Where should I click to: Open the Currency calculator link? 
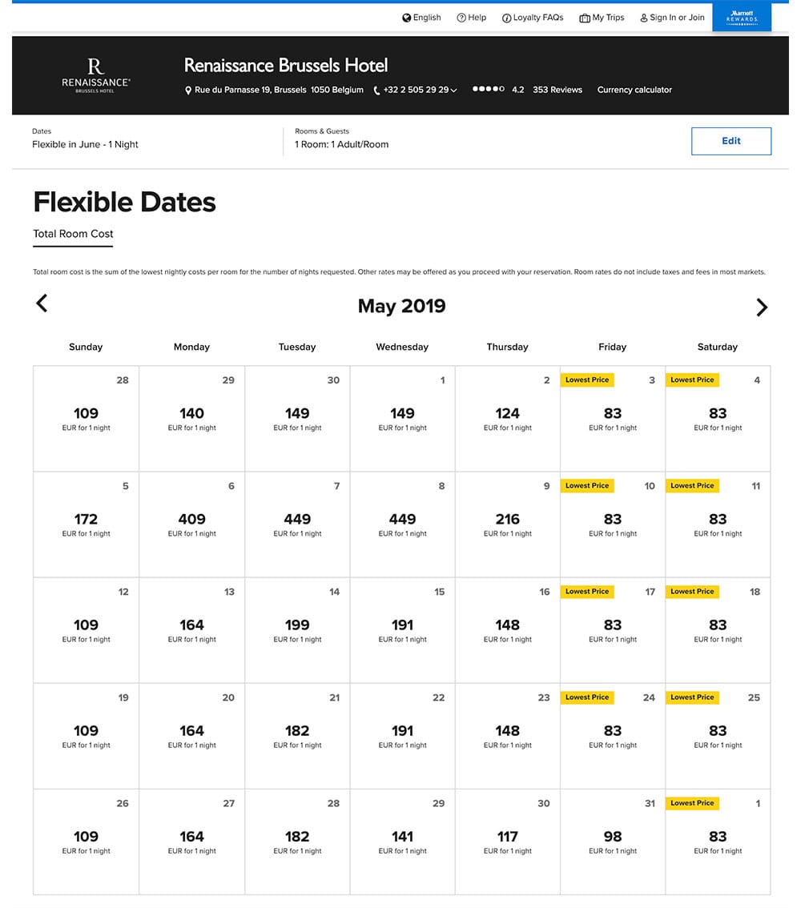point(634,90)
